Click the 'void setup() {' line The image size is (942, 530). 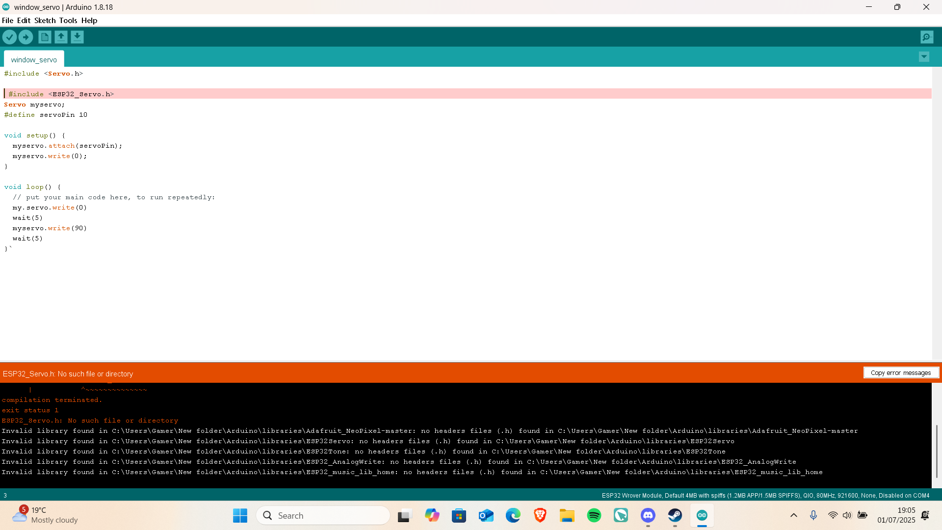[x=34, y=135]
